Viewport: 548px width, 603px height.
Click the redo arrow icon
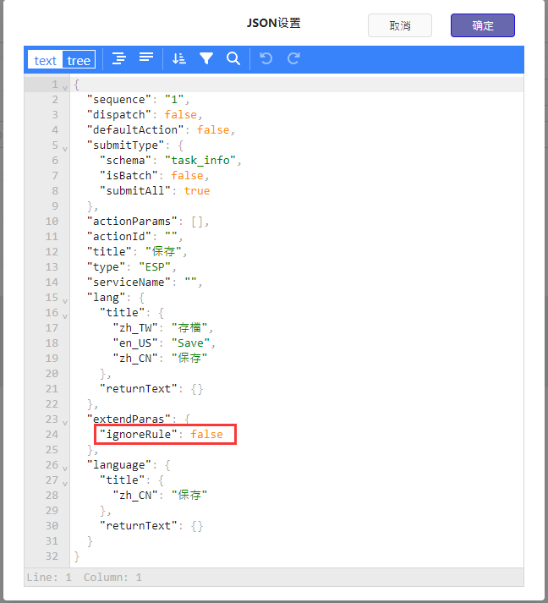click(293, 59)
